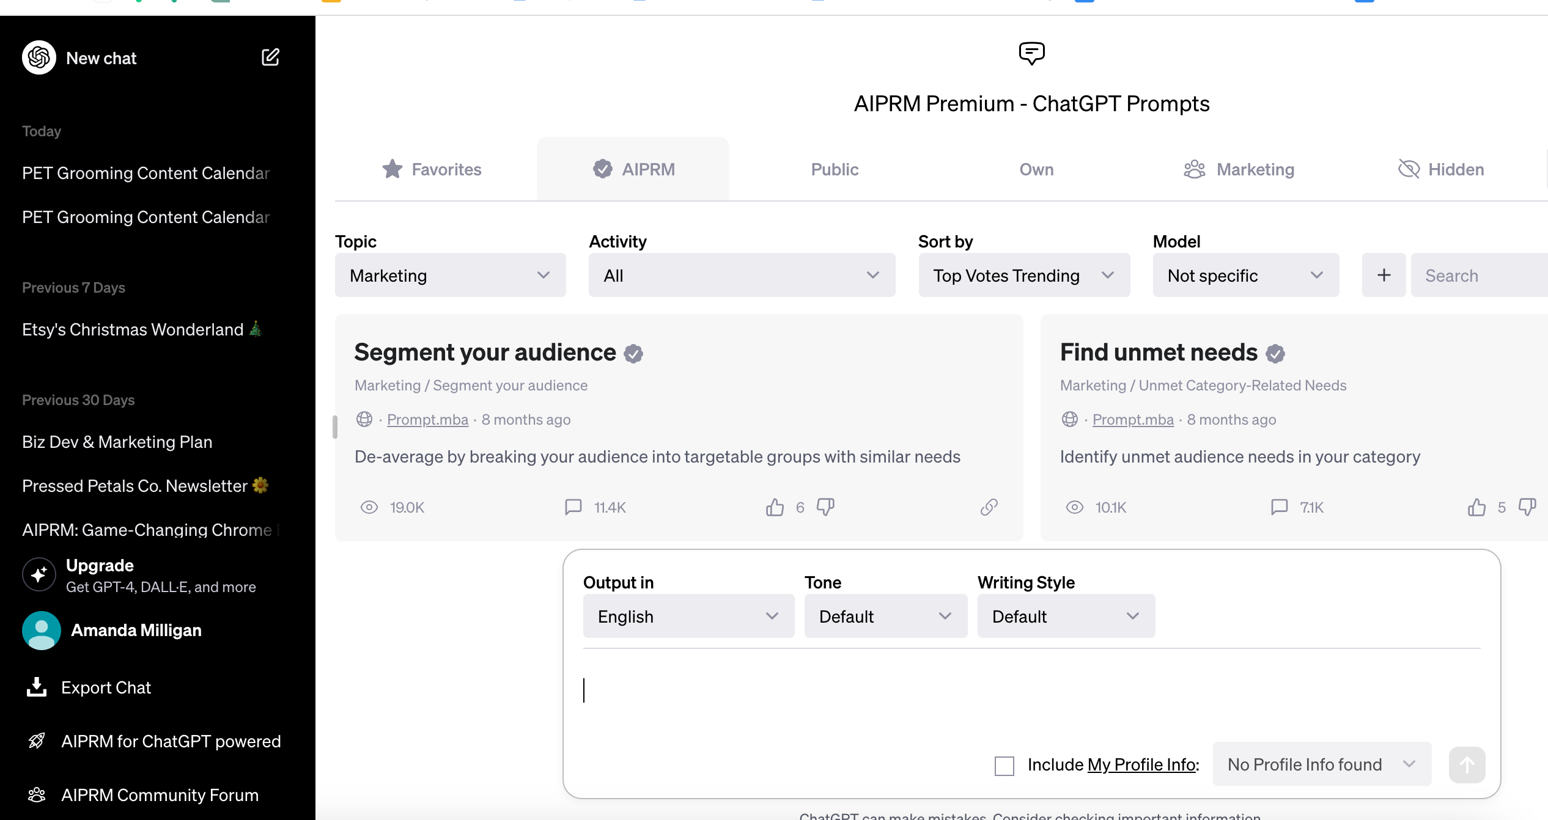Thumbs down the Segment your audience prompt
The image size is (1548, 820).
coord(825,507)
